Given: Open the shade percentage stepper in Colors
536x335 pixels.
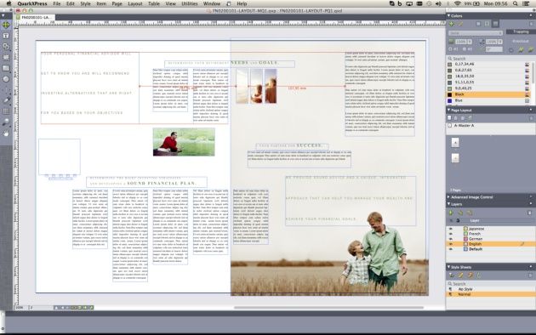Looking at the screenshot, I should 470,42.
